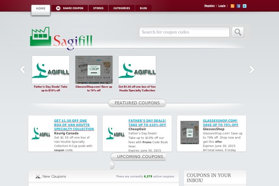This screenshot has width=279, height=186.
Task: Open the RSS feed icon
Action: [232, 6]
